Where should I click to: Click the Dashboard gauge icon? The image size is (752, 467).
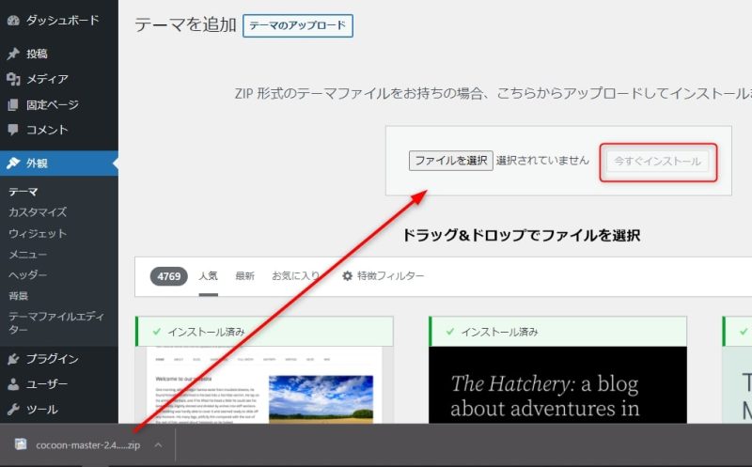tap(13, 20)
